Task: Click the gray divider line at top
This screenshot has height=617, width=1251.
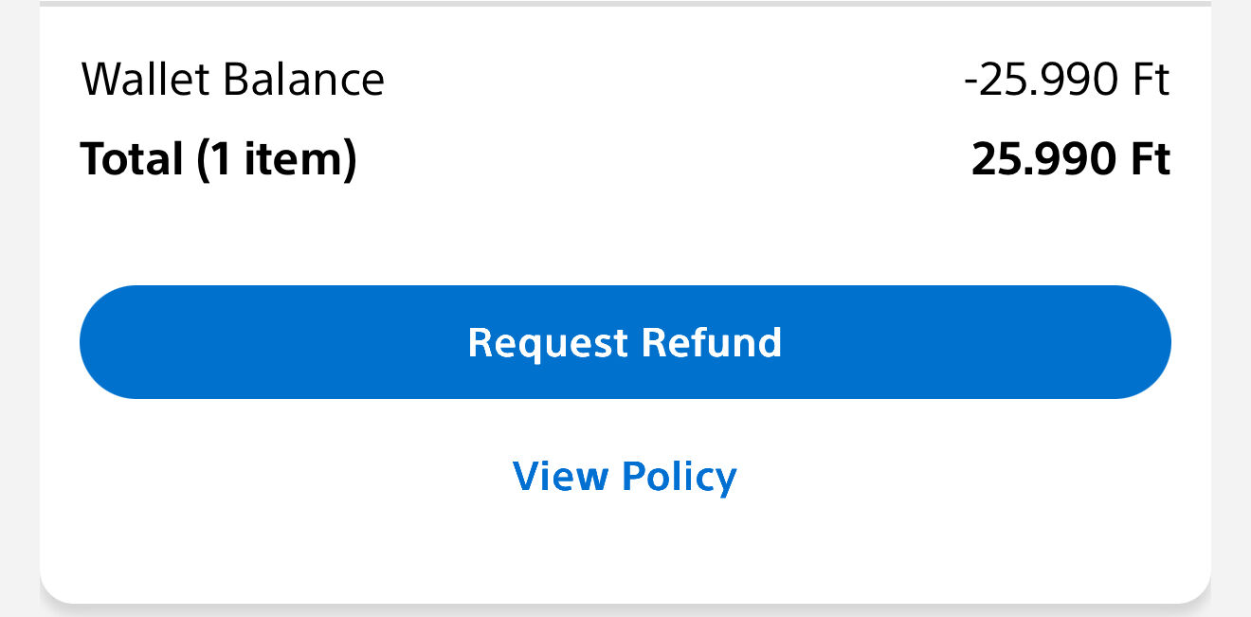Action: click(625, 3)
